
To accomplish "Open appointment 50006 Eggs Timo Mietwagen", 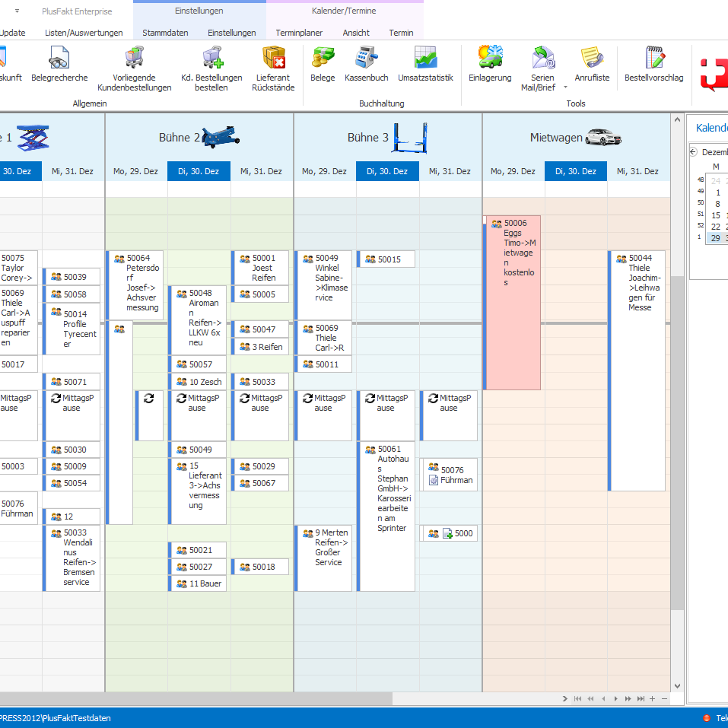I will [x=512, y=302].
